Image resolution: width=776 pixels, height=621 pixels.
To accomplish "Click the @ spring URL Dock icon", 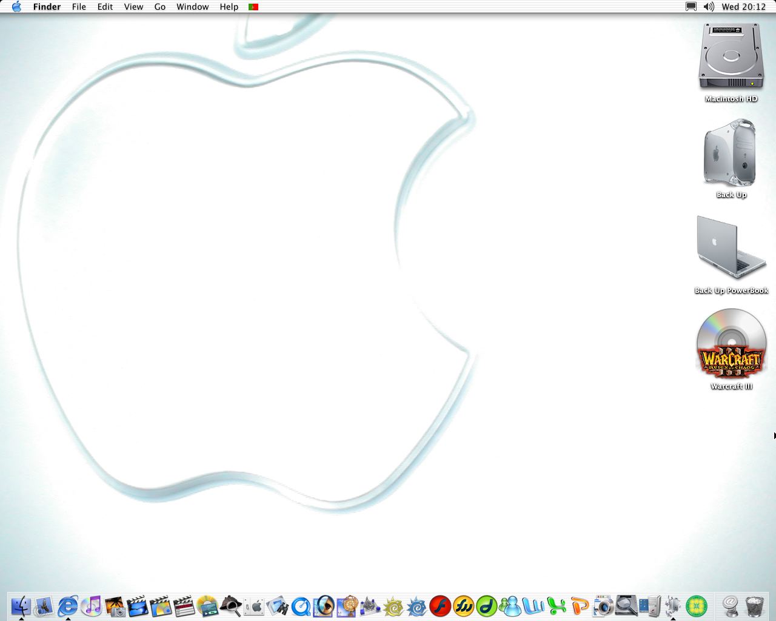I will 731,606.
